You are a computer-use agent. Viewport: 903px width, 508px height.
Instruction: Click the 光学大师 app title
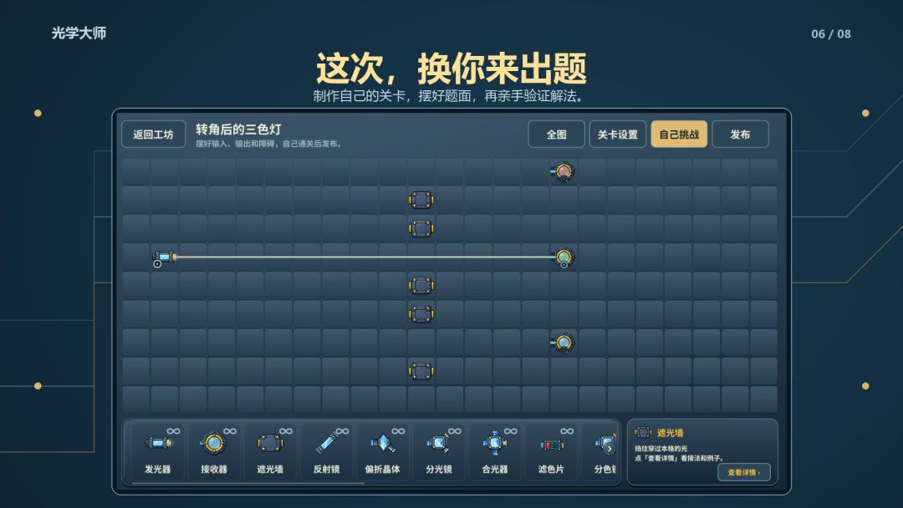pos(79,33)
